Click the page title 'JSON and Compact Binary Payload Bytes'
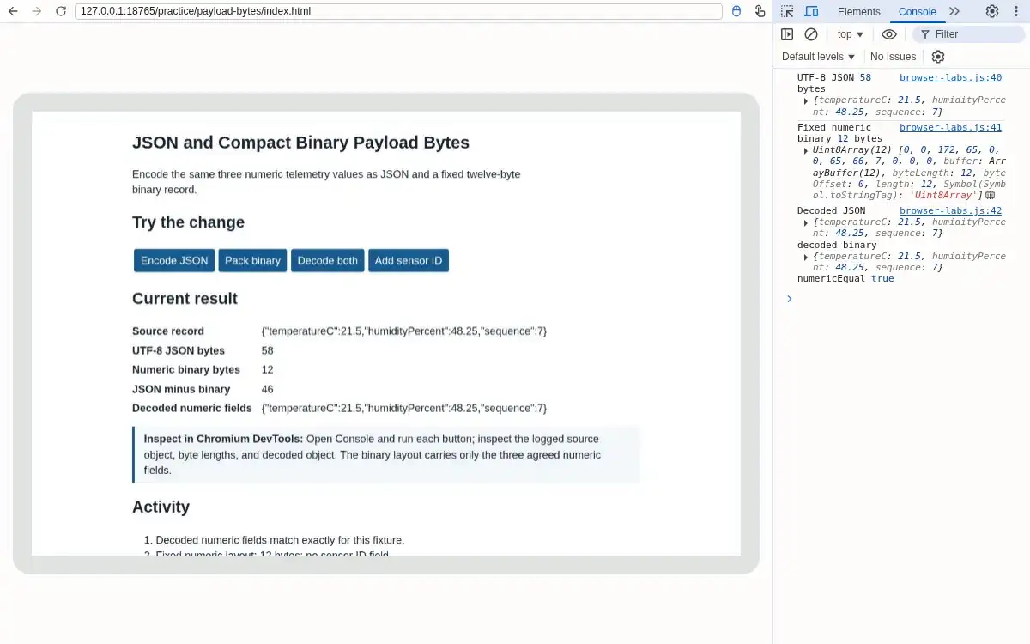1030x644 pixels. click(300, 143)
